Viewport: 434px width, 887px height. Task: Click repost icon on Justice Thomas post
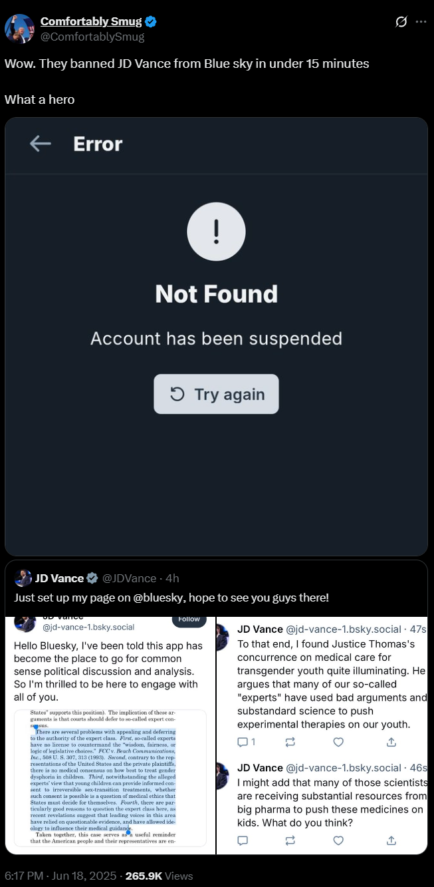(290, 741)
